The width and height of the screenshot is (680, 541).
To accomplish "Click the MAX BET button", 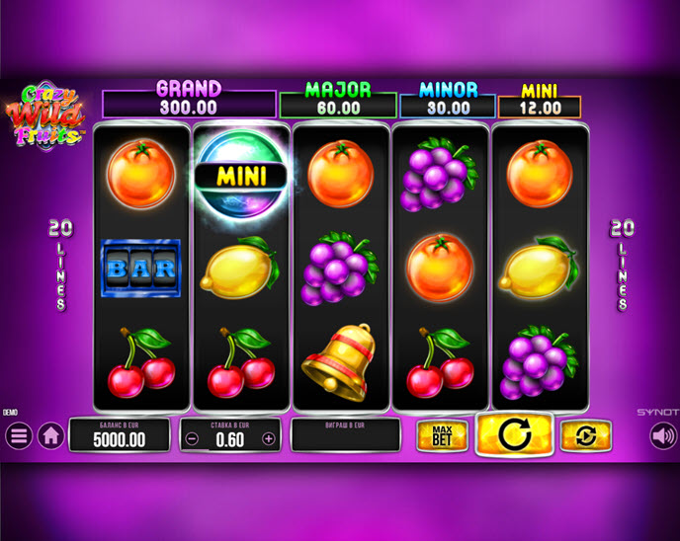I will click(443, 435).
